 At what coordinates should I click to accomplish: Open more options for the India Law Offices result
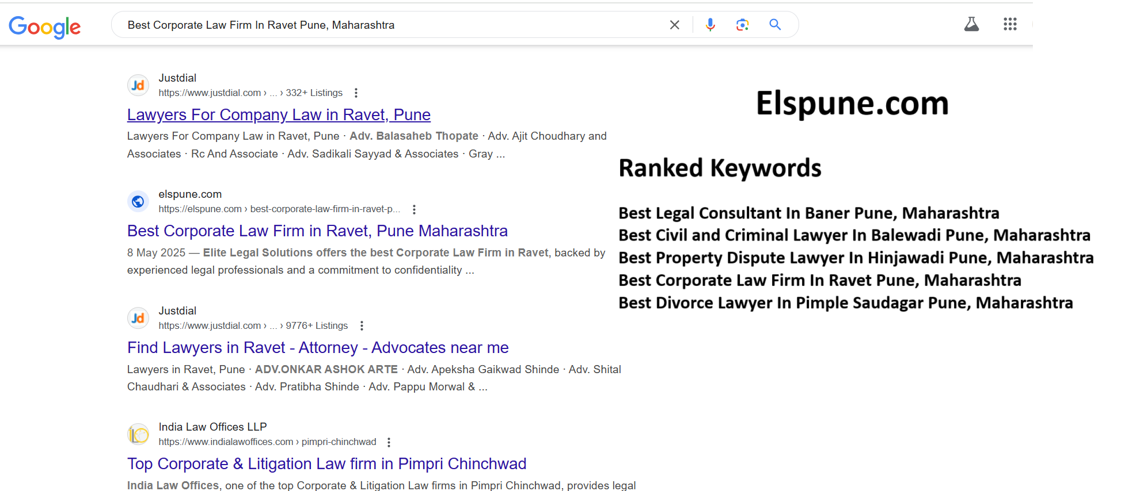(x=389, y=442)
